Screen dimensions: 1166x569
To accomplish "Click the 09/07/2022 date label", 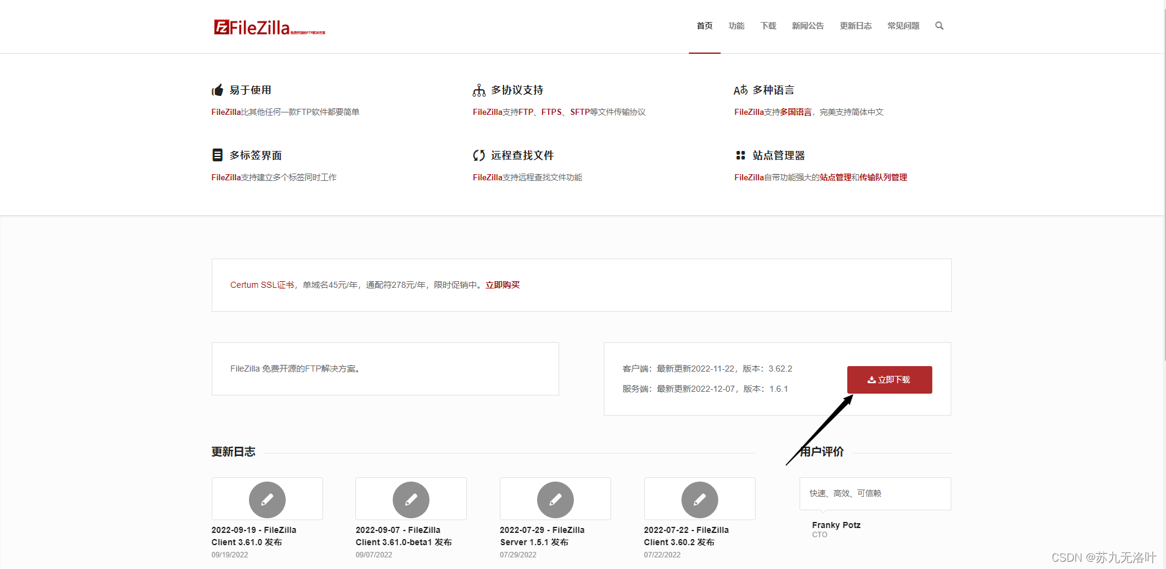I will [x=374, y=555].
